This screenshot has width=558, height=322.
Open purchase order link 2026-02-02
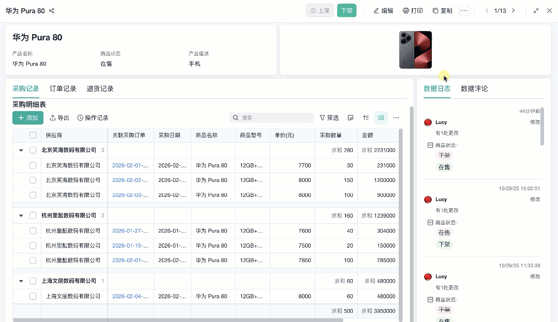pyautogui.click(x=130, y=180)
